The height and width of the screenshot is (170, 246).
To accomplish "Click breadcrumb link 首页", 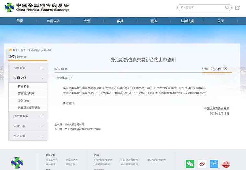I will point(15,50).
